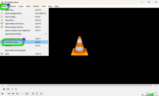
Task: Click the Play button
Action: tap(3, 94)
